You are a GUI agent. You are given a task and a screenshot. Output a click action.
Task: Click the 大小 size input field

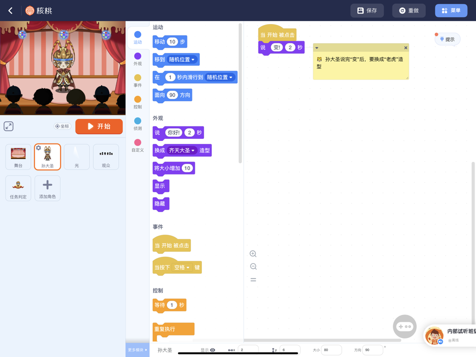tap(332, 350)
